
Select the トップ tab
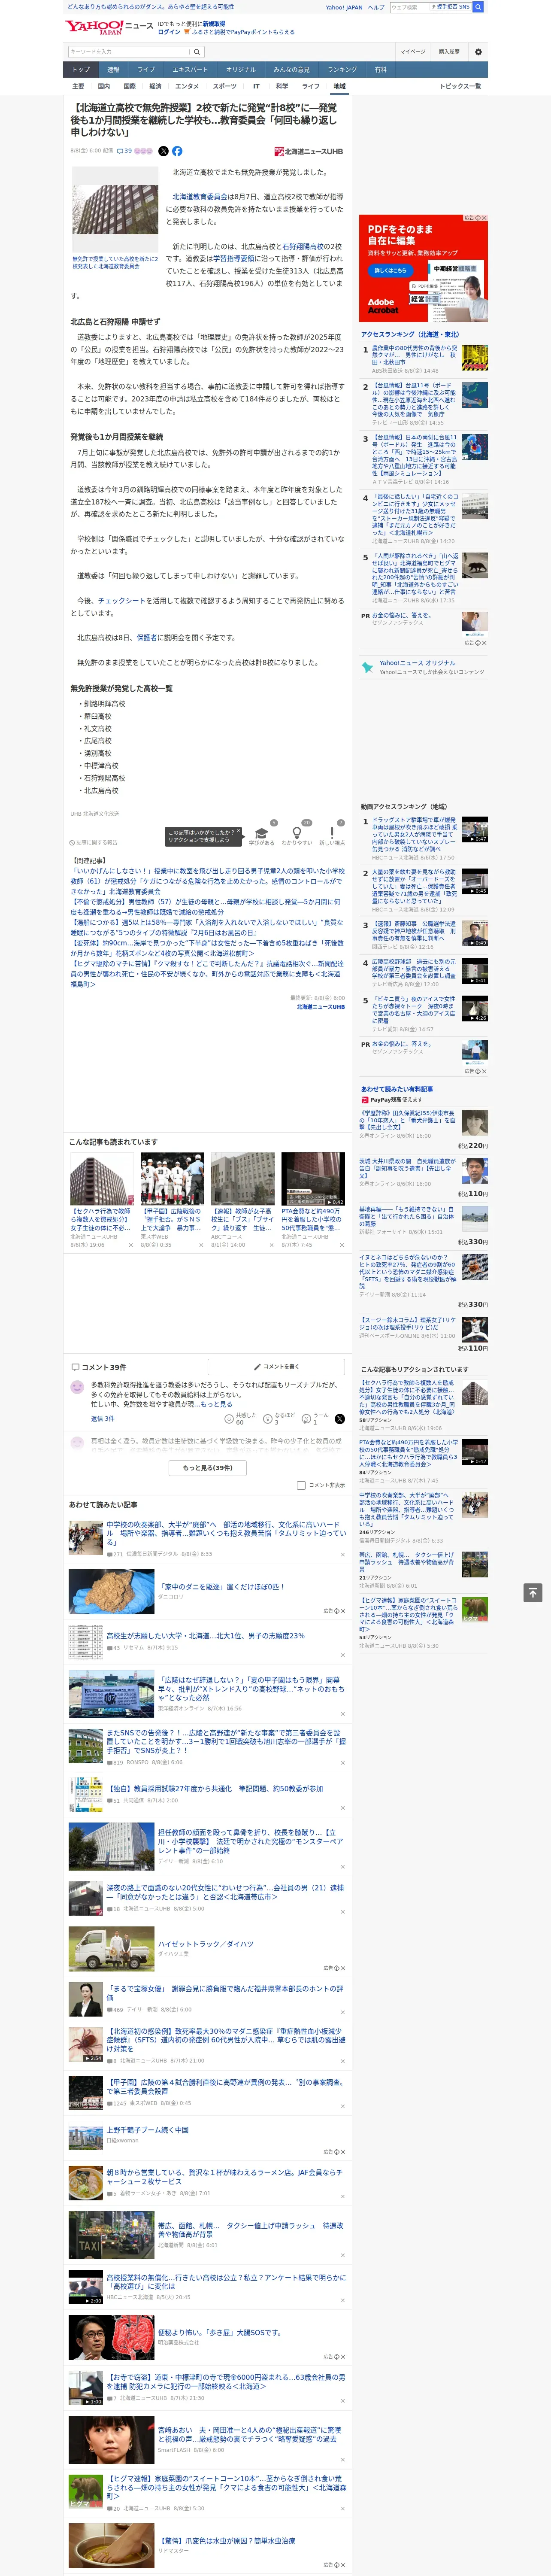(81, 69)
